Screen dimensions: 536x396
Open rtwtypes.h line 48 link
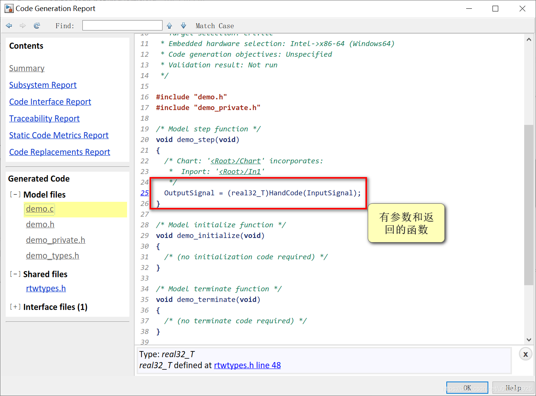247,365
